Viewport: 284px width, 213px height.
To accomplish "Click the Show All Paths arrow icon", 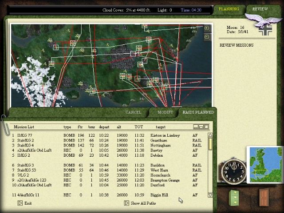I will tap(126, 203).
